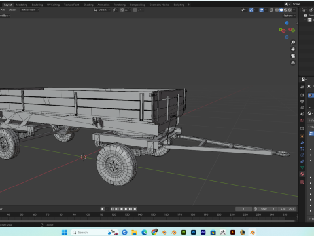Switch to material preview shading

click(285, 10)
